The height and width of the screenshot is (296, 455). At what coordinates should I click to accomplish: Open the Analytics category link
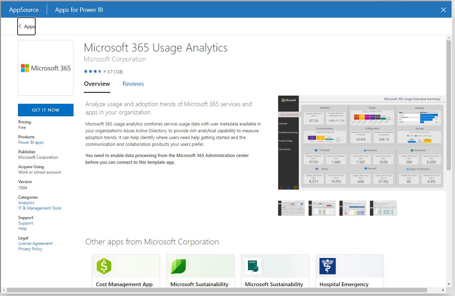26,203
